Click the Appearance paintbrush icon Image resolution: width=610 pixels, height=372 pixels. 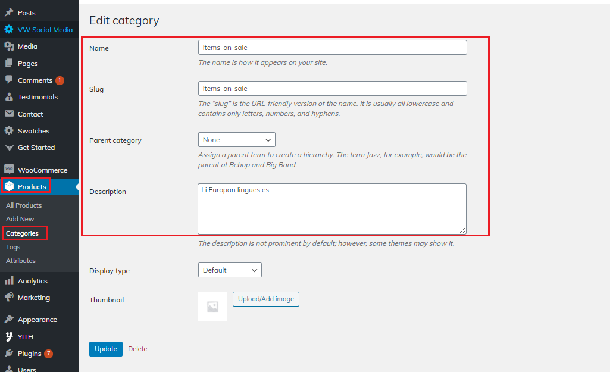(9, 320)
